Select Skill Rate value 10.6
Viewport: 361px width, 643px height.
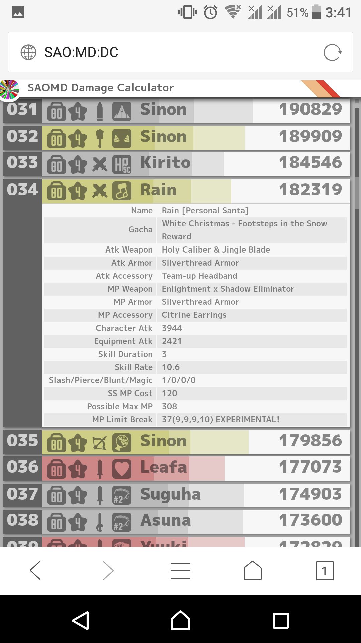tap(171, 367)
